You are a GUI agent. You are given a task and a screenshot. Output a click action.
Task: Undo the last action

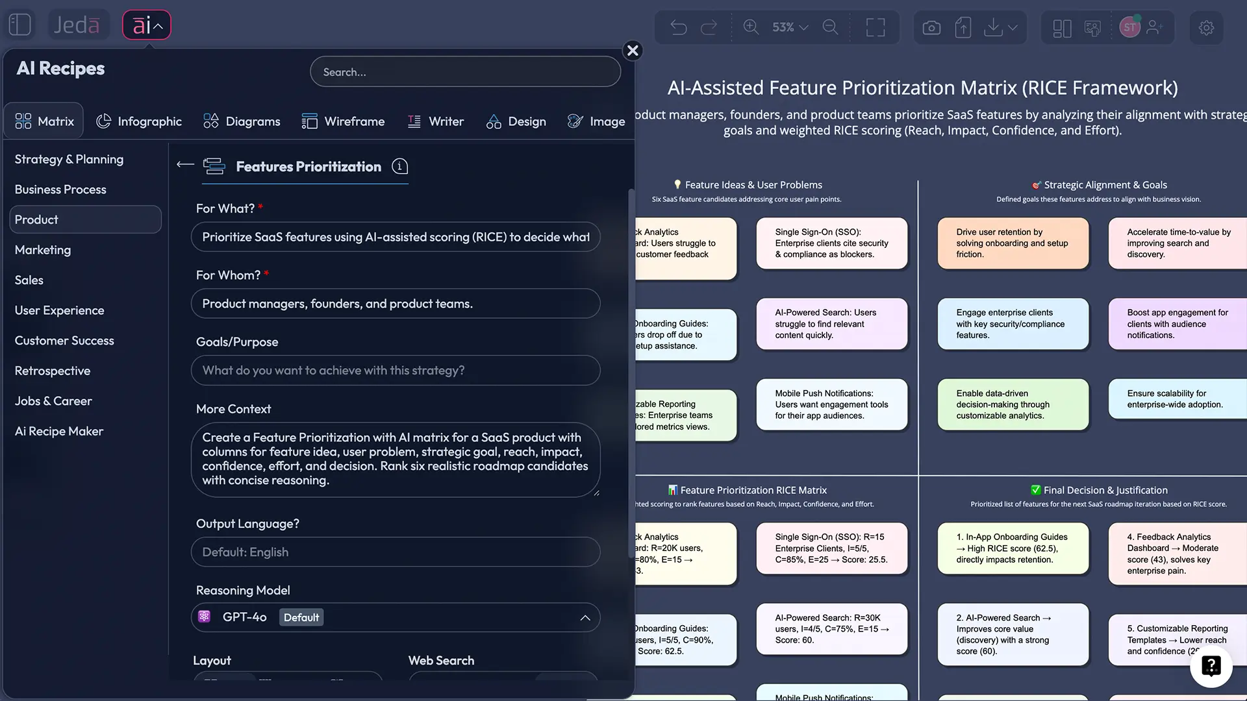[678, 27]
